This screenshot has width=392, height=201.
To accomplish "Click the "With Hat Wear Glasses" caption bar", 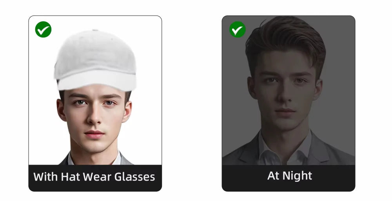I will click(95, 178).
